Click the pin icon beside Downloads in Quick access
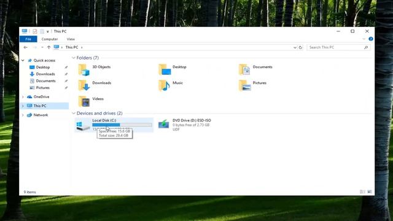The width and height of the screenshot is (393, 221). pos(66,74)
